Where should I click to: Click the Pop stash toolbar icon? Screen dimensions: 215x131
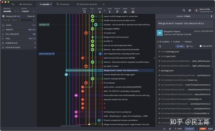coord(133,12)
